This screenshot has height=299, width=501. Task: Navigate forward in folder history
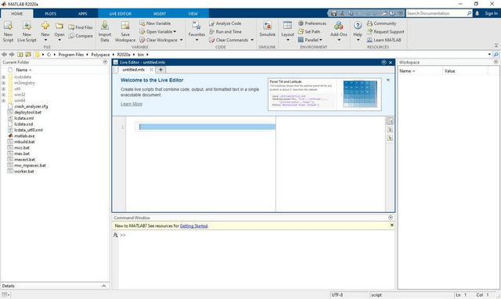coord(12,55)
